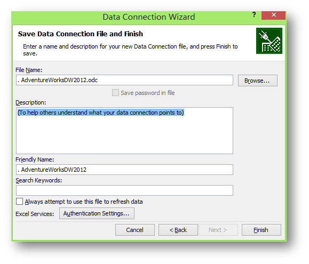Open the Browse file dialog

click(258, 81)
